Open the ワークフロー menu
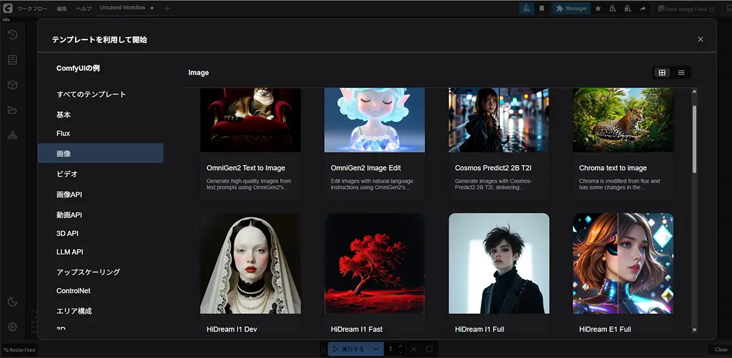This screenshot has height=358, width=732. [32, 9]
